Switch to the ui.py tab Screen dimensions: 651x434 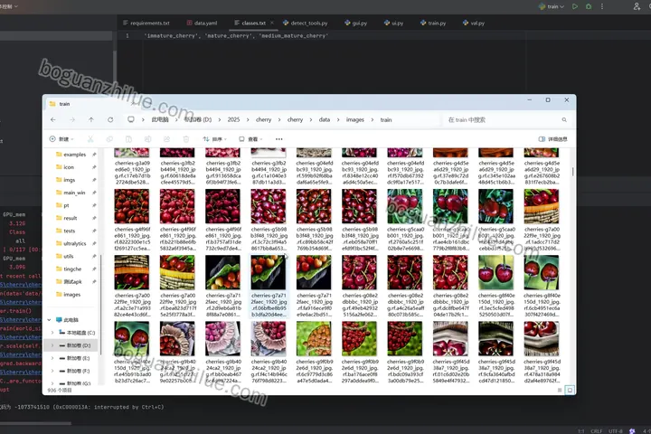394,23
